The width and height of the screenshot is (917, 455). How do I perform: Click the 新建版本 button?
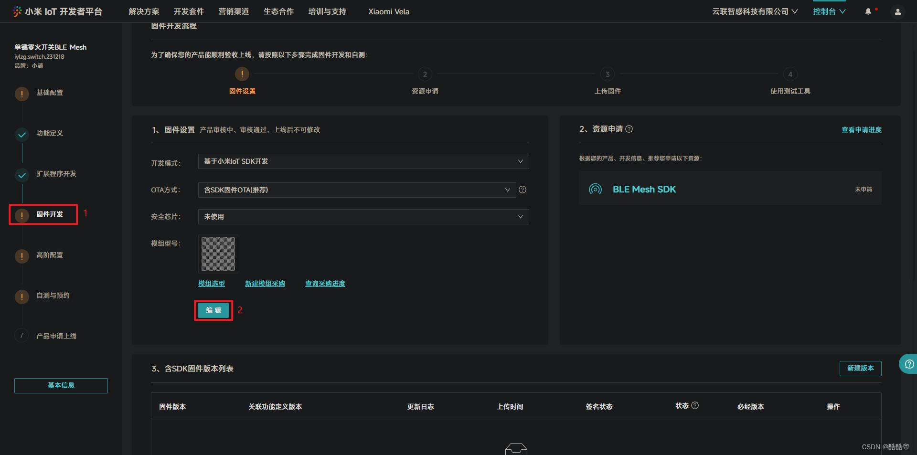[x=861, y=368]
